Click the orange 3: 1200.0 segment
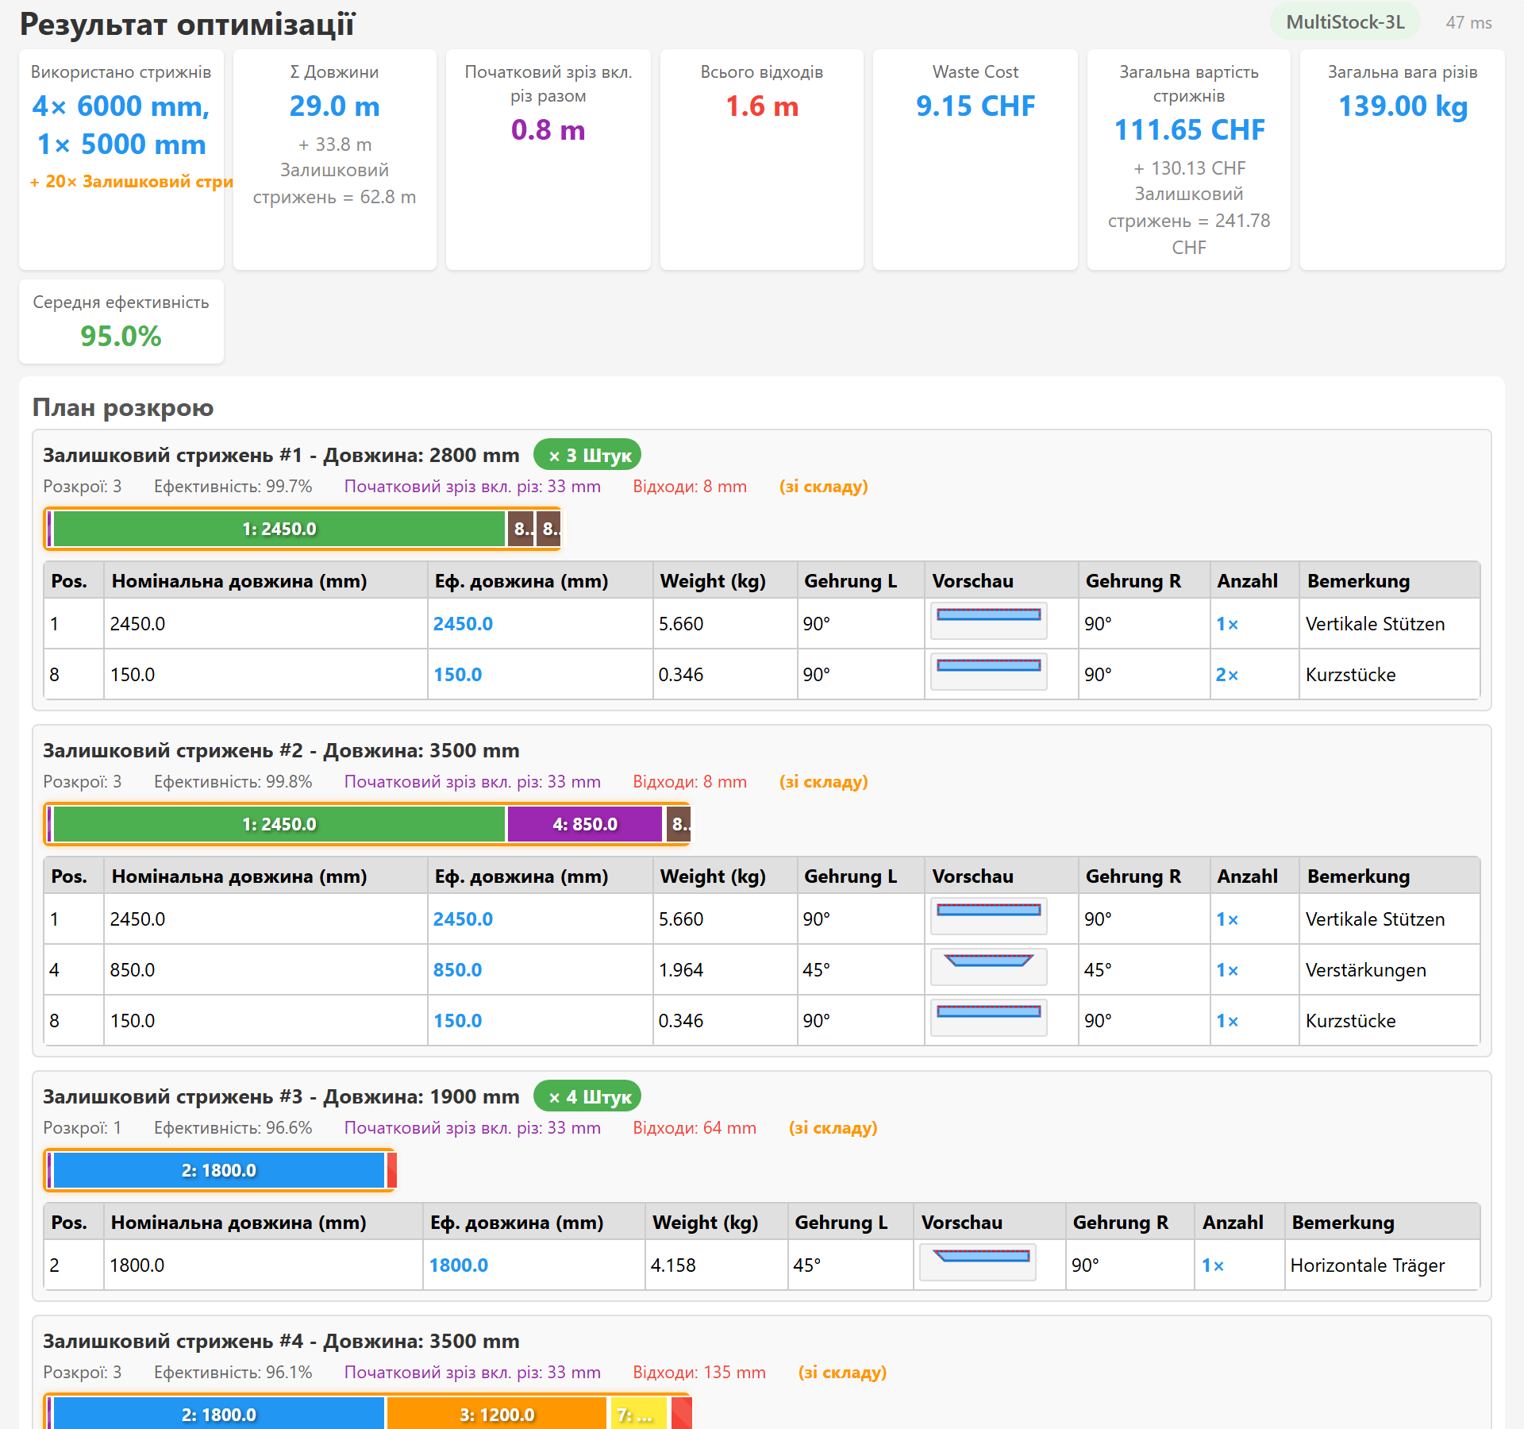Screen dimensions: 1524x1429 click(x=497, y=1414)
